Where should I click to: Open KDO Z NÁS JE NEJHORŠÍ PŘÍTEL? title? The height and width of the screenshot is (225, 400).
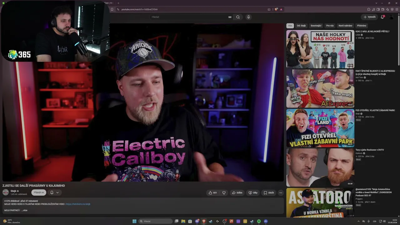tap(372, 32)
